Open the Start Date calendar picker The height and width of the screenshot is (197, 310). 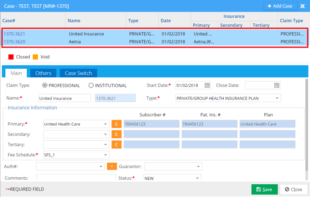click(x=207, y=85)
